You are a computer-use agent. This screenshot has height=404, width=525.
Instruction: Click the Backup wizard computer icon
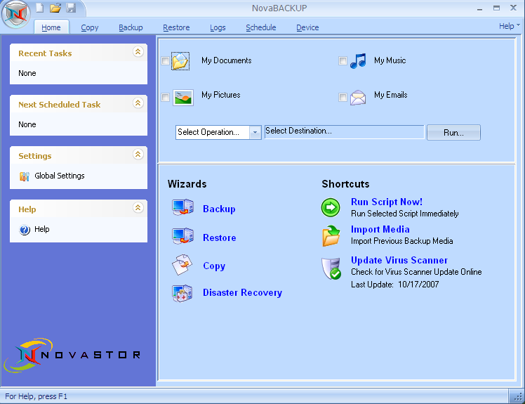(182, 207)
